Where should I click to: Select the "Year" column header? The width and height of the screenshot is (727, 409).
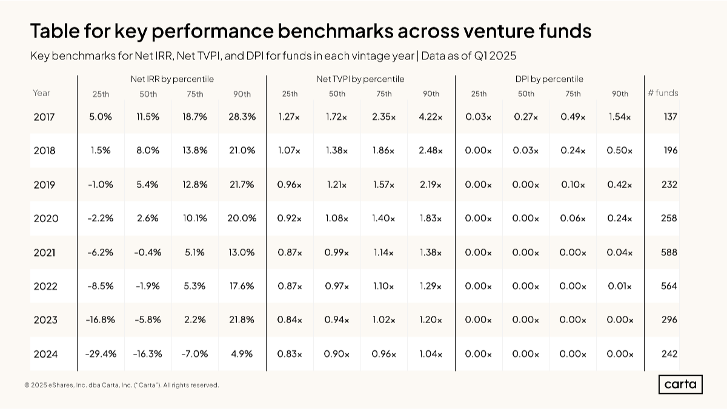coord(42,93)
